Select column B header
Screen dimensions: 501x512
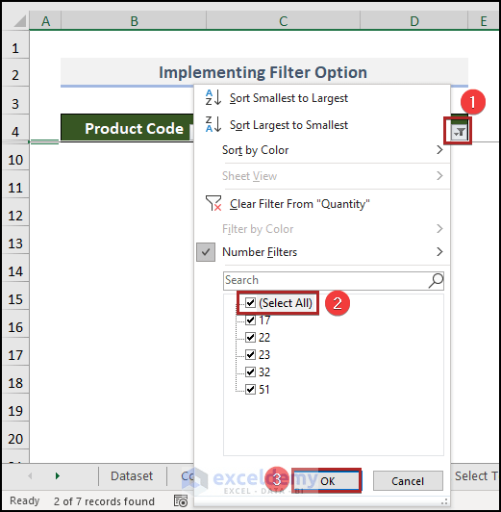point(134,21)
